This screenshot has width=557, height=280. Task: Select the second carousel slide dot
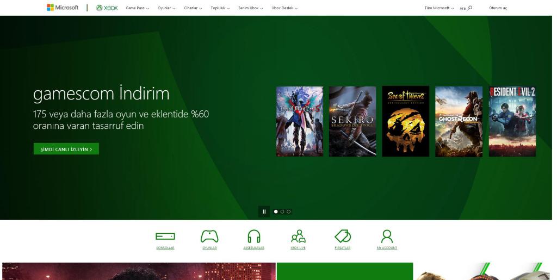(x=282, y=211)
